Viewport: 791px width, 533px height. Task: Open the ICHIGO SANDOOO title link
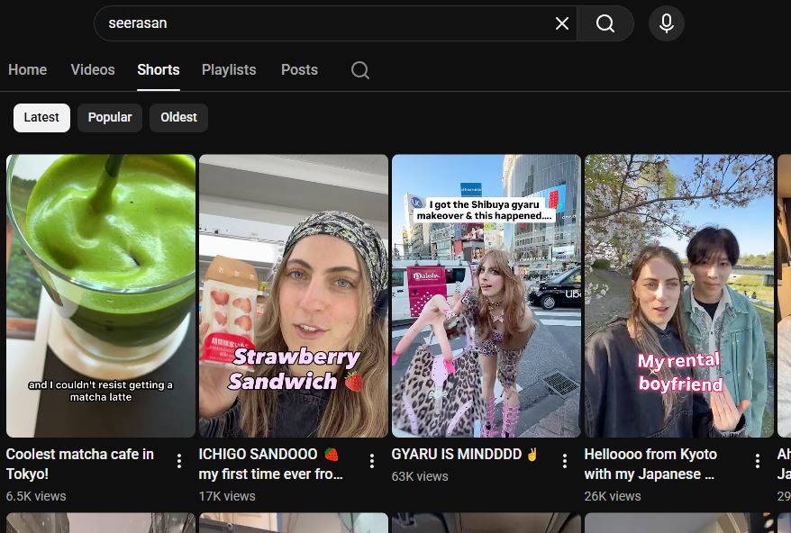click(271, 464)
